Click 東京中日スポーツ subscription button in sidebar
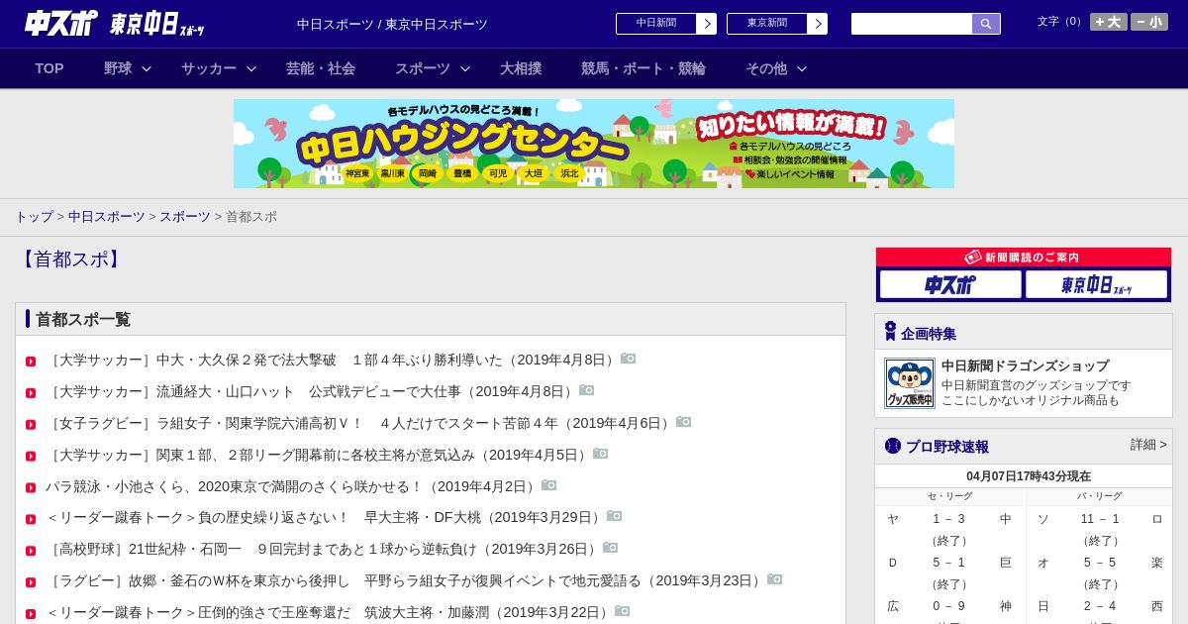Image resolution: width=1188 pixels, height=624 pixels. point(1096,284)
